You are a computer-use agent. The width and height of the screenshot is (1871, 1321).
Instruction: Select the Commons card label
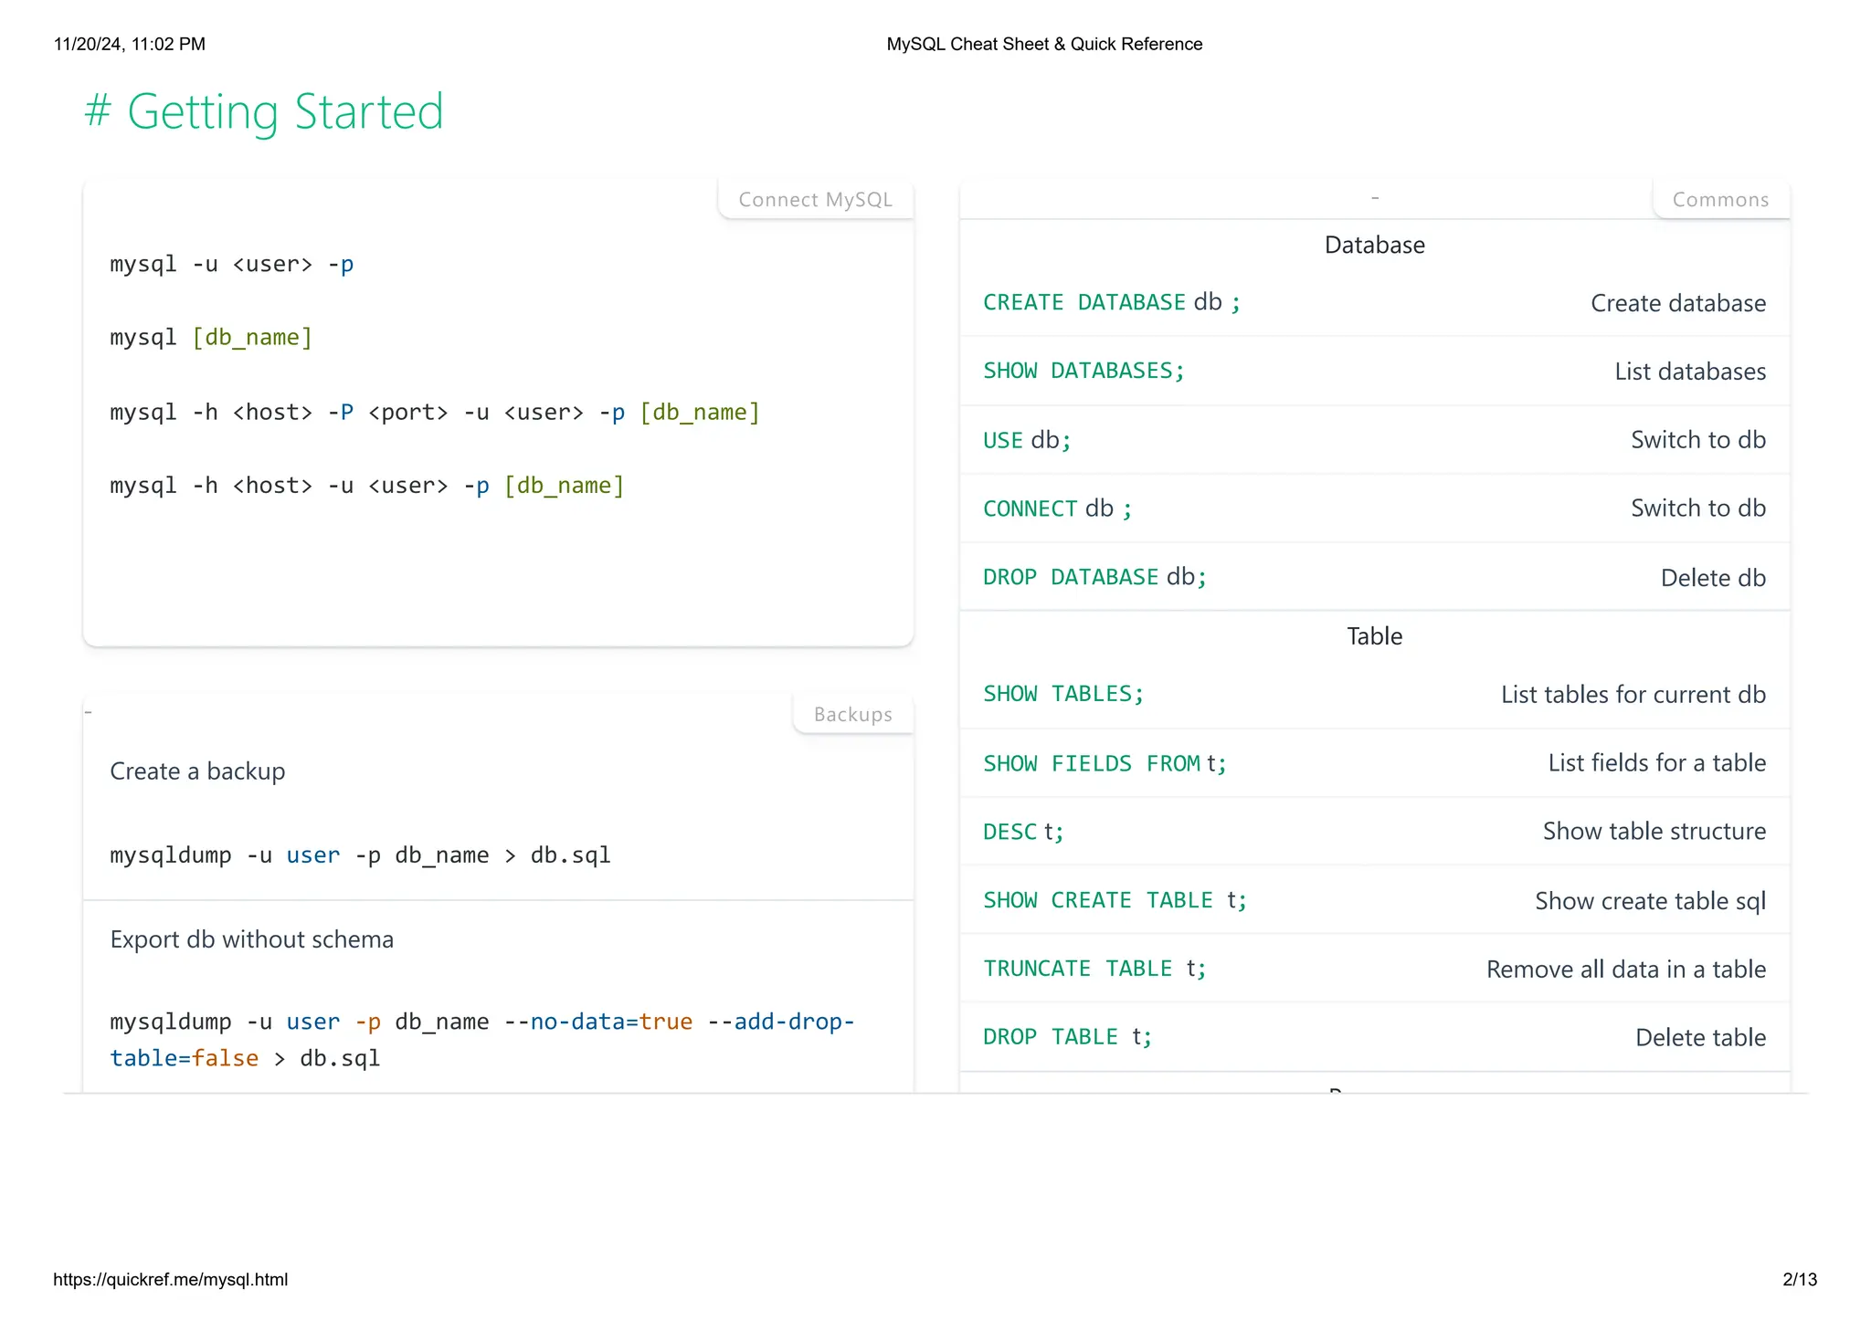click(x=1719, y=200)
